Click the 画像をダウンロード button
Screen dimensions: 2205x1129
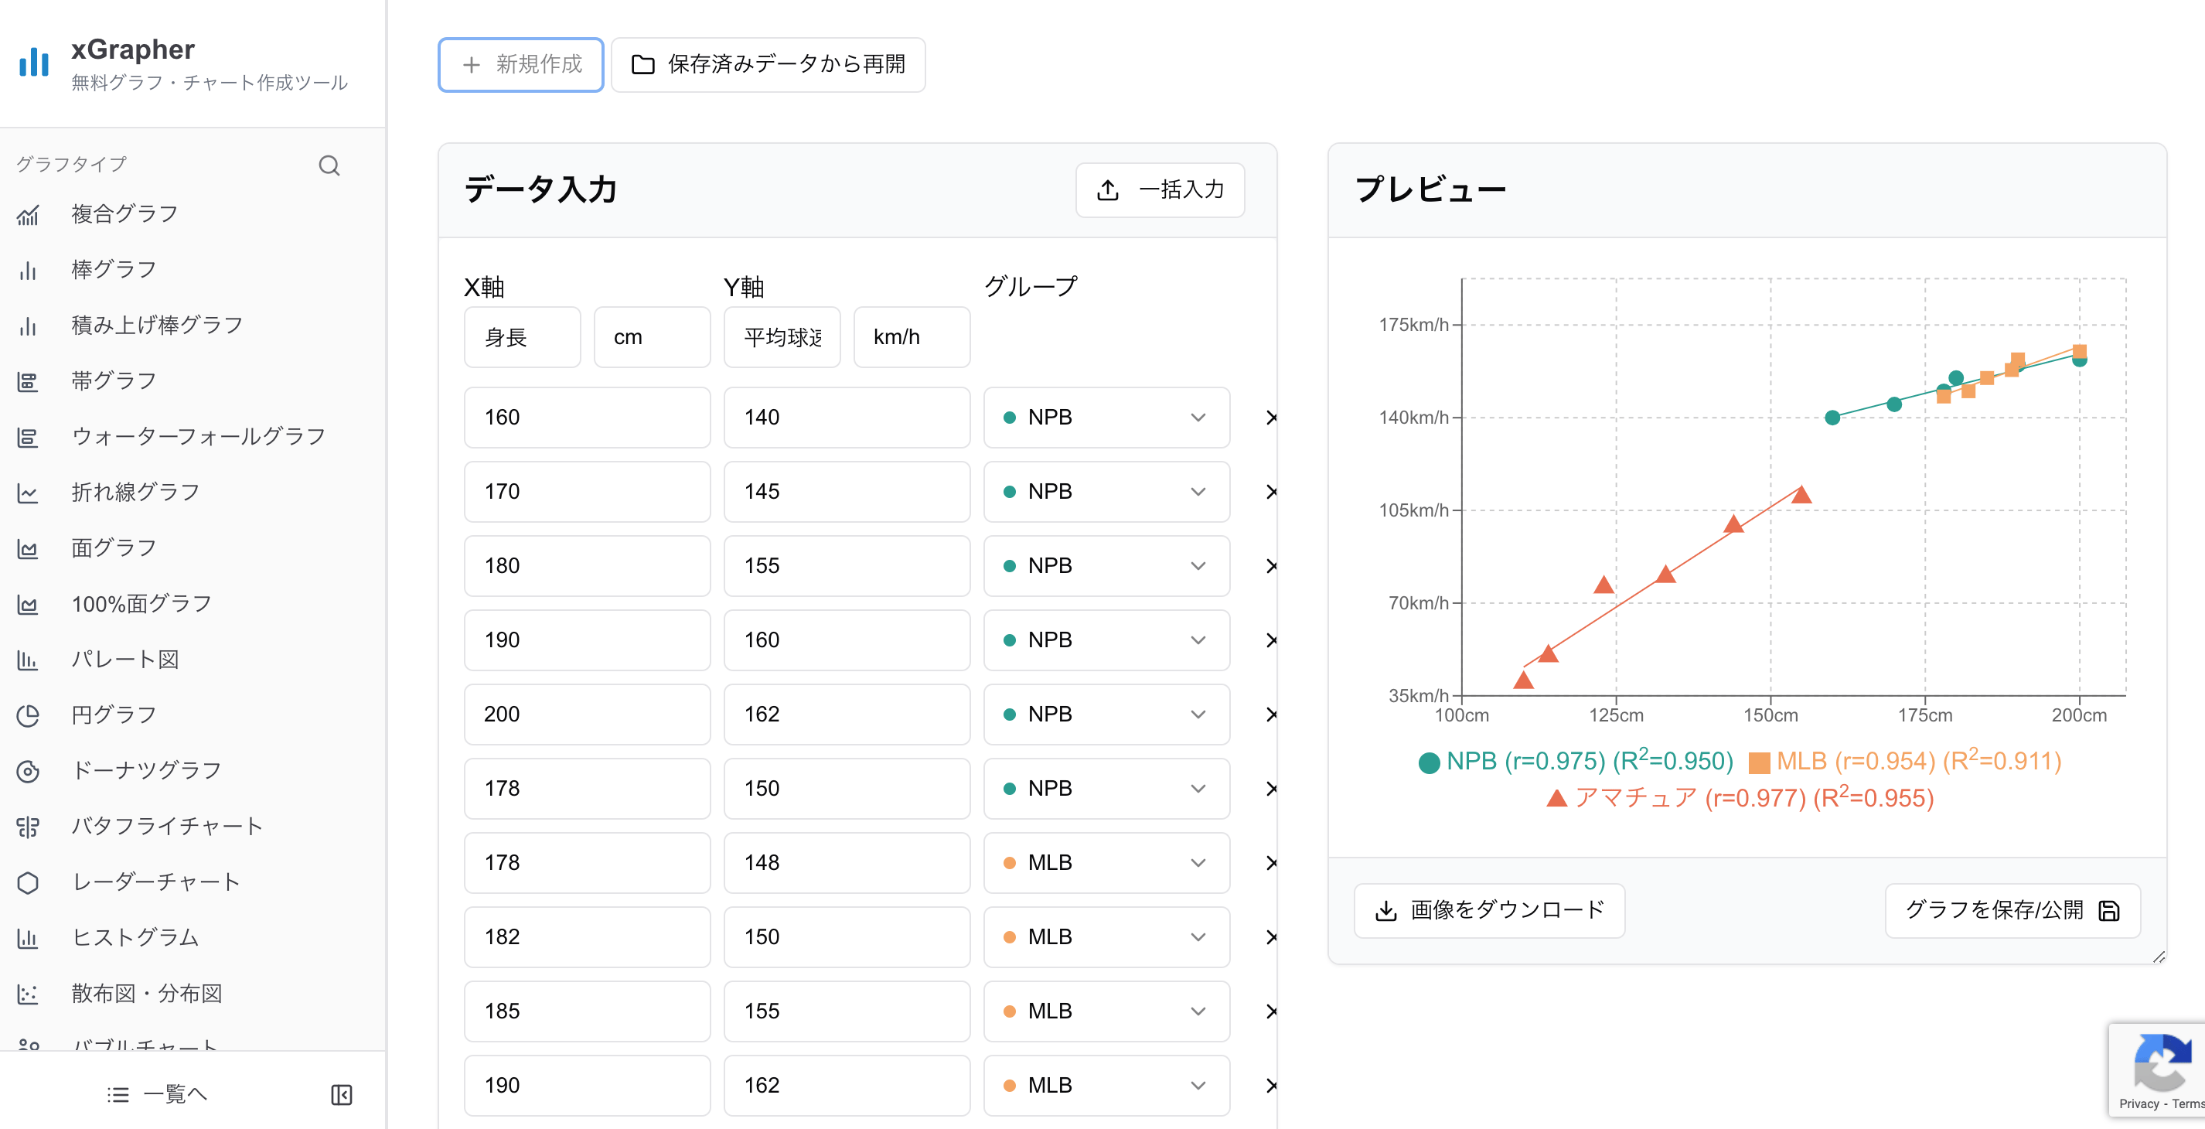tap(1489, 910)
